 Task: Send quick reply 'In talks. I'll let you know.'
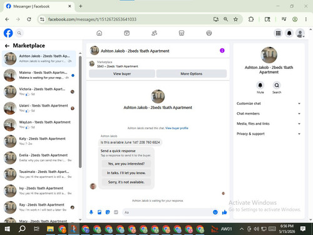point(126,173)
